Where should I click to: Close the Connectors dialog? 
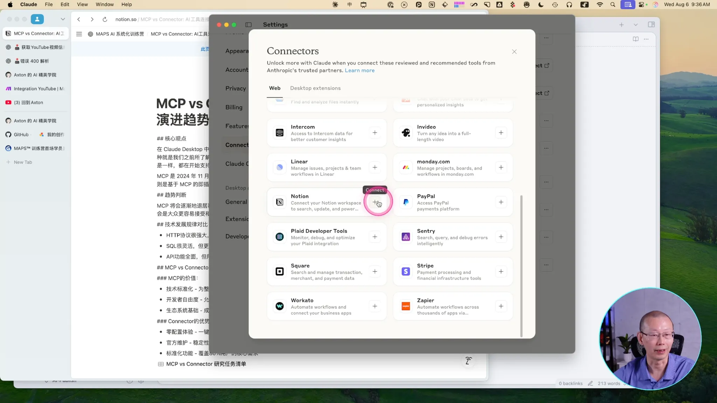[514, 52]
